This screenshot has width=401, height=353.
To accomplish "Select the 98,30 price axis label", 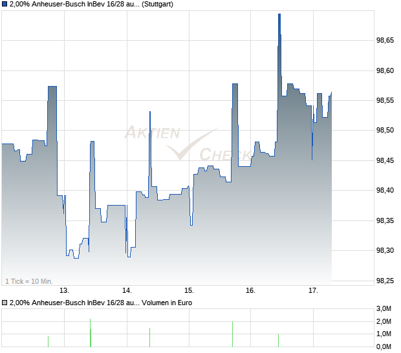I will pyautogui.click(x=385, y=250).
